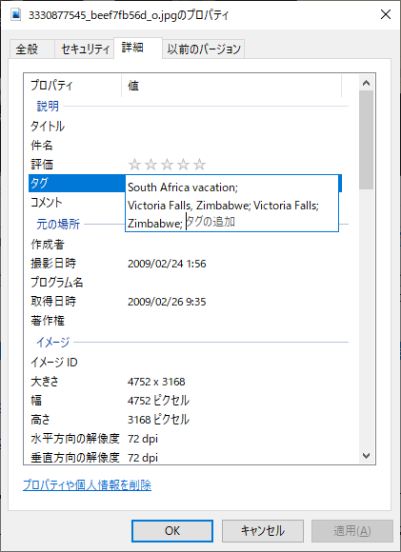This screenshot has width=401, height=552.
Task: Click the 高さ value 3168 ピクセル
Action: (x=158, y=420)
